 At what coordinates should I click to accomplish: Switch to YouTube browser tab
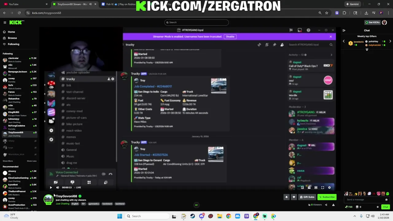coord(26,4)
